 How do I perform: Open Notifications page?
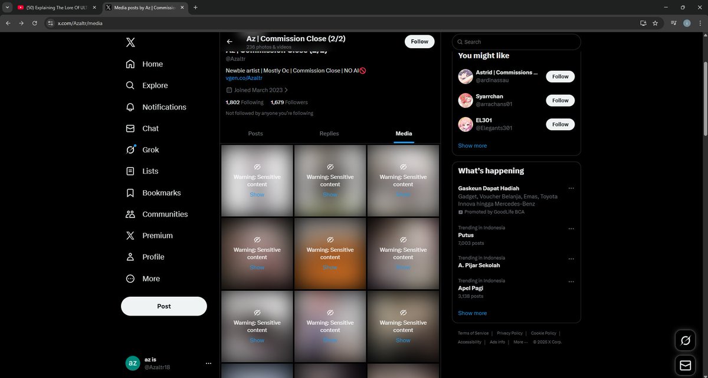point(156,107)
